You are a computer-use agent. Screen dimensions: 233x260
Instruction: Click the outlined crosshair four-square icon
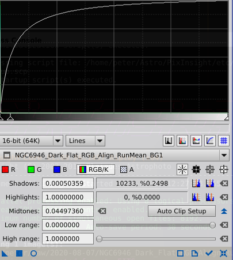point(224,169)
